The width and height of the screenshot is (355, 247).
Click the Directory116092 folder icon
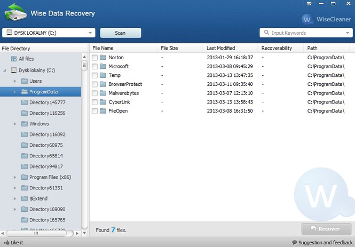pos(25,134)
